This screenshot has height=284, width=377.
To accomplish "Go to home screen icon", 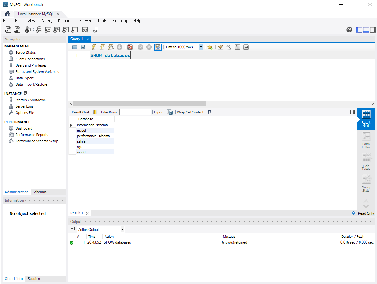I will [x=7, y=14].
